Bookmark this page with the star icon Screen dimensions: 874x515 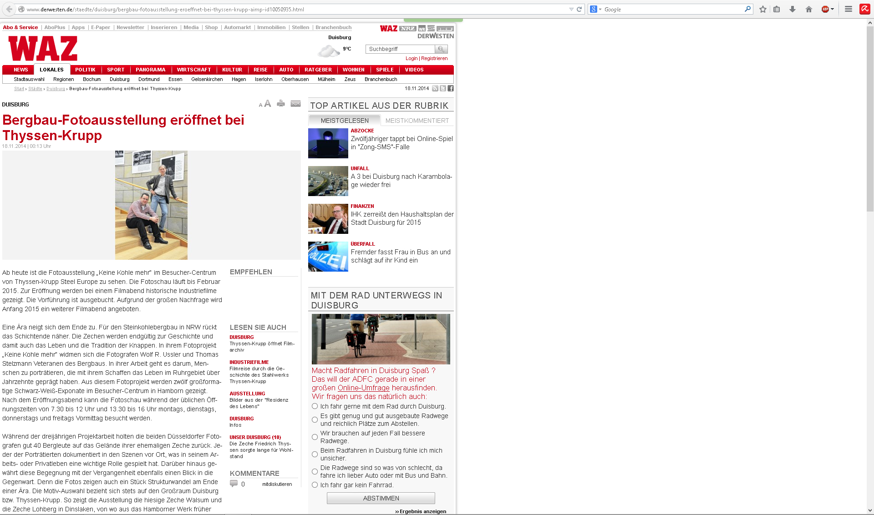(x=763, y=9)
